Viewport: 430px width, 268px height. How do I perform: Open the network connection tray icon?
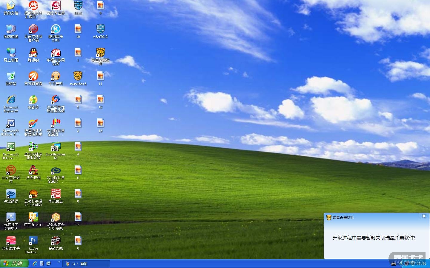pos(407,264)
